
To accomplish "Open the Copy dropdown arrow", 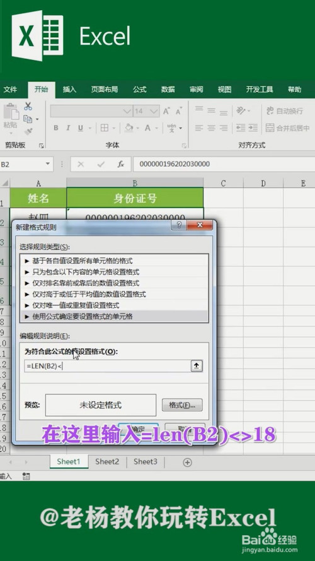I will pos(37,119).
